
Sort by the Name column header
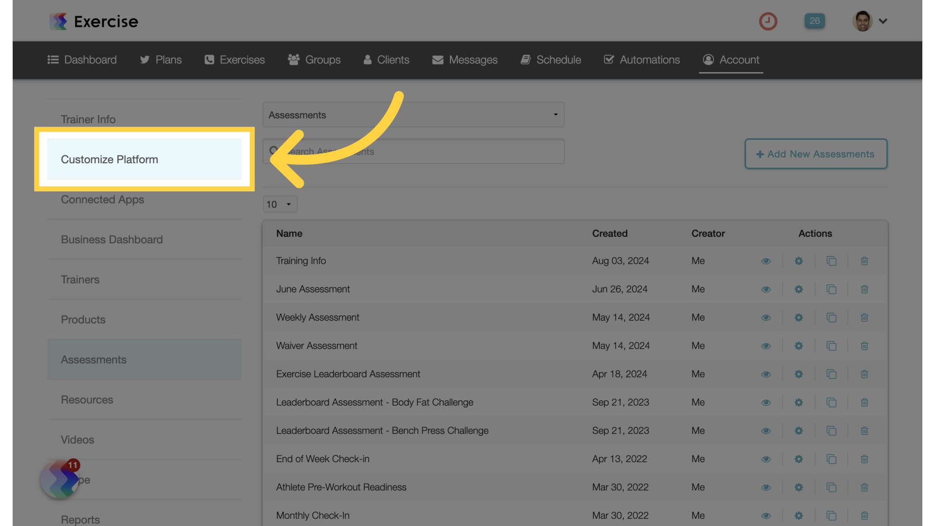click(x=289, y=233)
